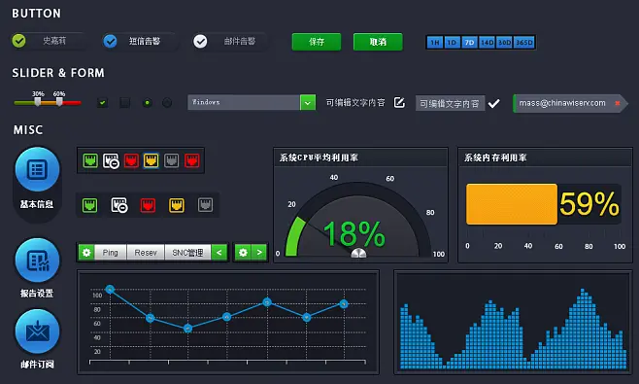Click yellow port icon in lower strip
Screen dimensions: 639x384
[177, 205]
